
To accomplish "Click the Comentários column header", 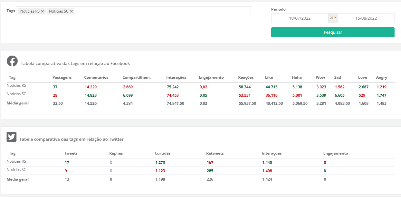I will click(96, 77).
